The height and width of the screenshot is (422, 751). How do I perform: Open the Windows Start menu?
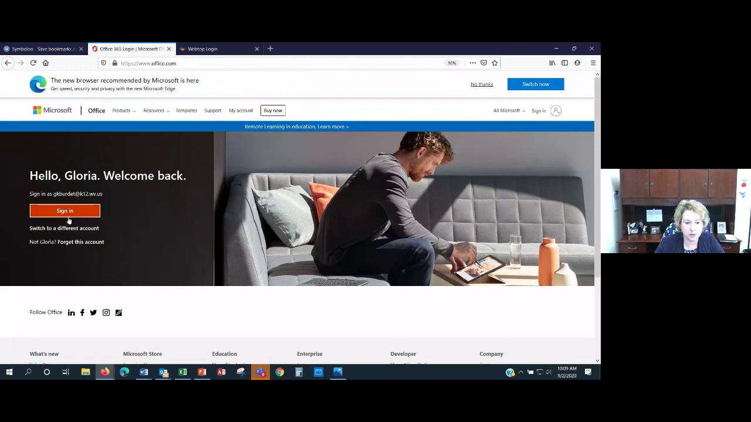tap(9, 372)
